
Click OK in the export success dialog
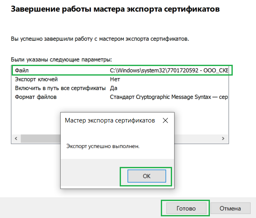click(146, 176)
